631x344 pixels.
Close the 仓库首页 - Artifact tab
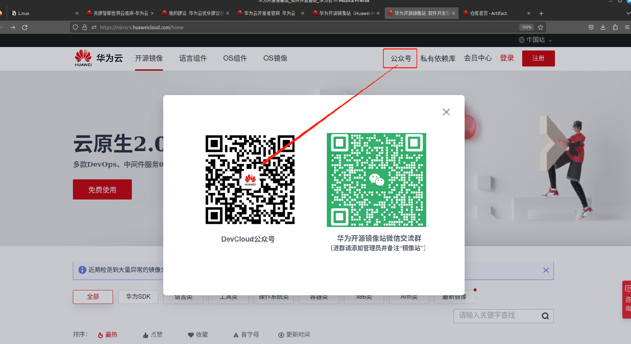[x=528, y=13]
